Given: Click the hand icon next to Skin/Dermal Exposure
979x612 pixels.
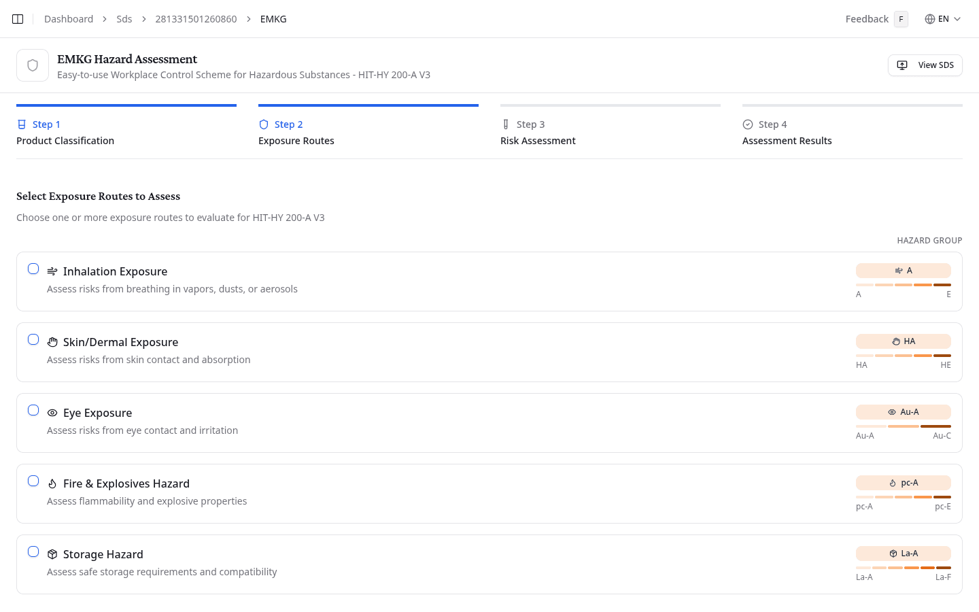Looking at the screenshot, I should (52, 342).
